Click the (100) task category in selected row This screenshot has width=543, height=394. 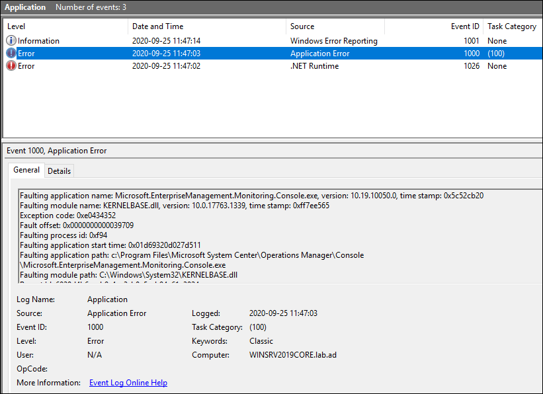(x=496, y=54)
